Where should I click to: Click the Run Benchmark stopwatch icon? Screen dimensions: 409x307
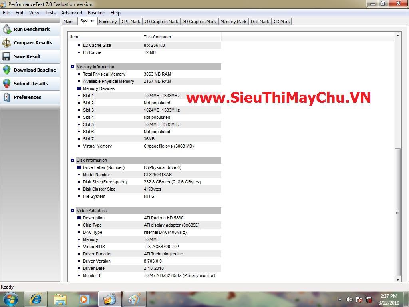coord(7,29)
